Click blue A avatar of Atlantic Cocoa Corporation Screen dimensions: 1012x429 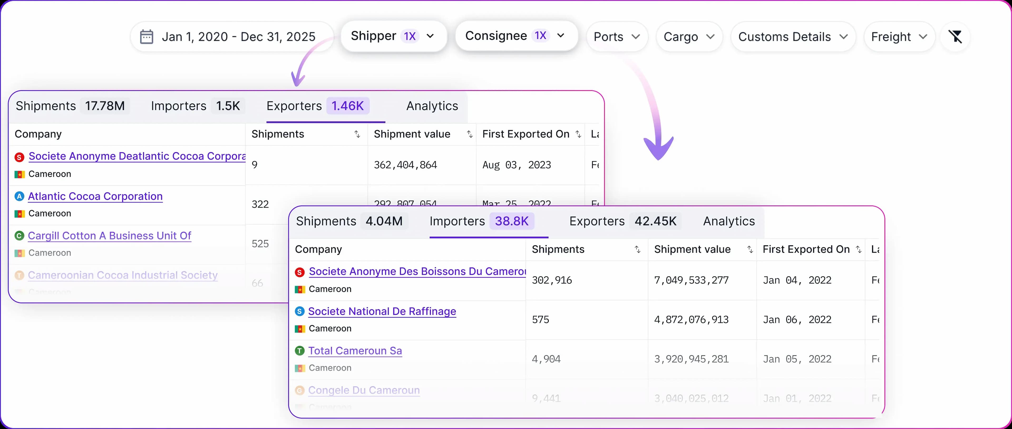point(19,196)
